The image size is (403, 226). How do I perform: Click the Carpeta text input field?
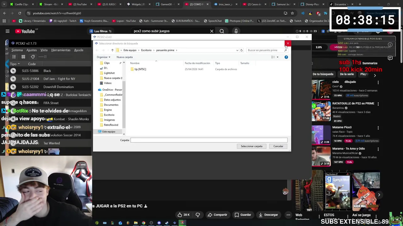pos(209,140)
